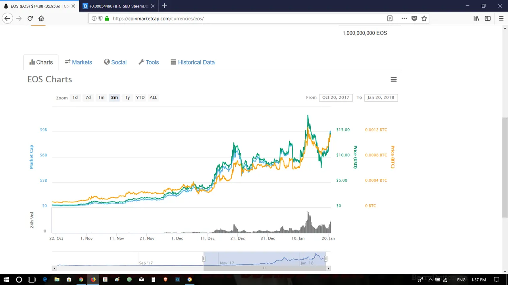Screen dimensions: 508x285
Task: Switch to BTC-SBD SteemDollars browser tab
Action: click(119, 6)
